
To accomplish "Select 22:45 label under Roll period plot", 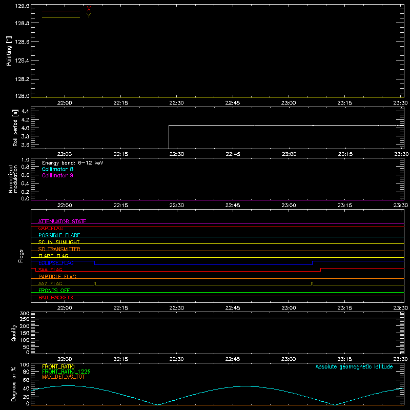I will pos(233,154).
